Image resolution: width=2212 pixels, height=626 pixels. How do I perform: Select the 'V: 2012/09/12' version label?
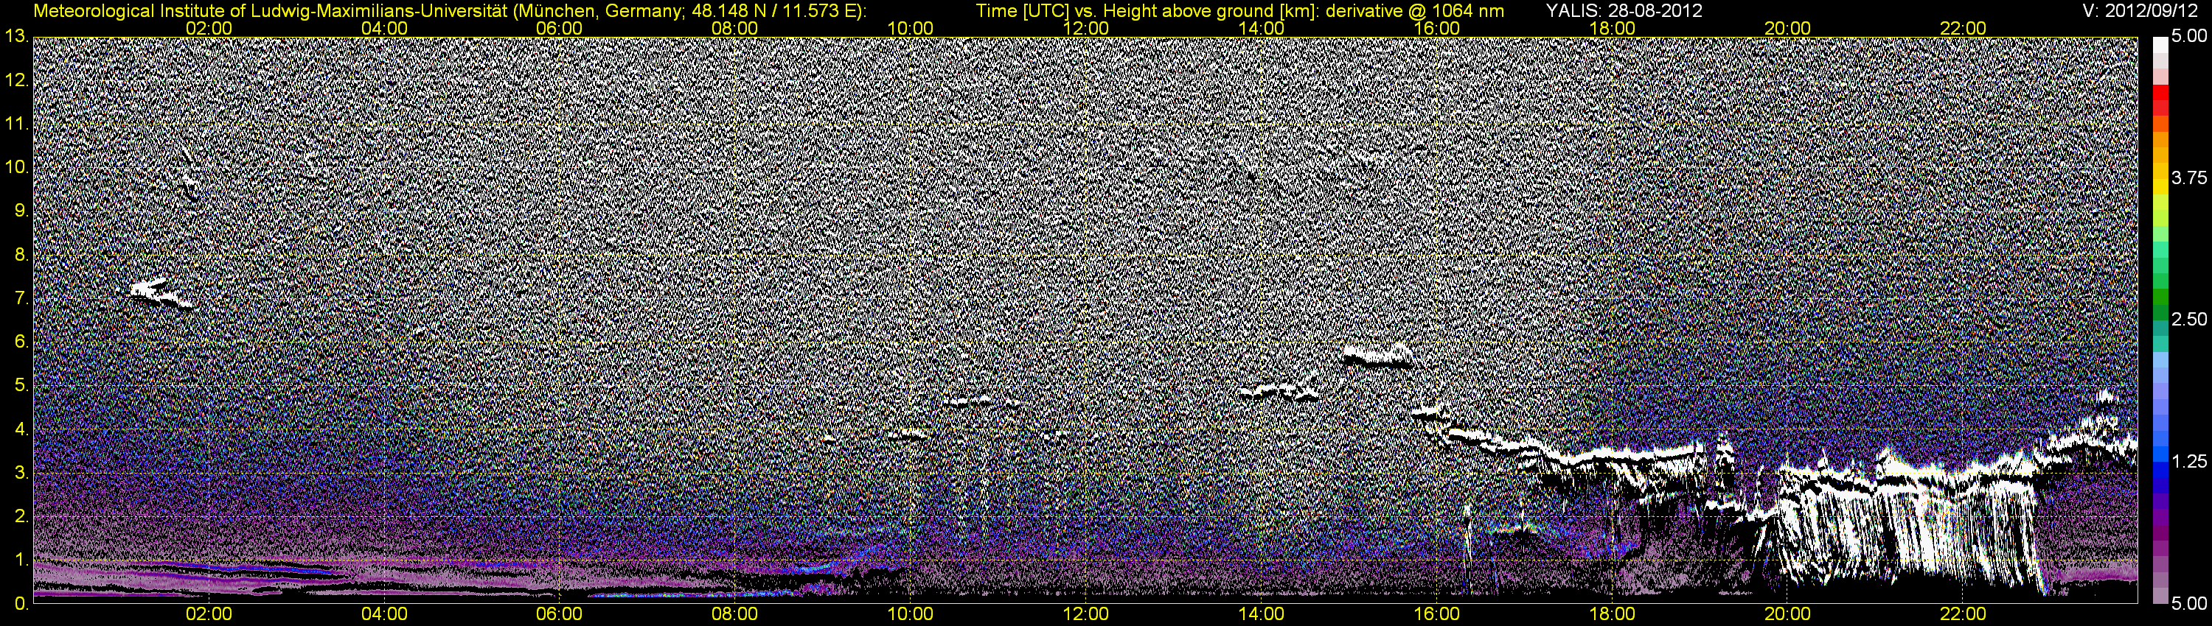(2140, 11)
